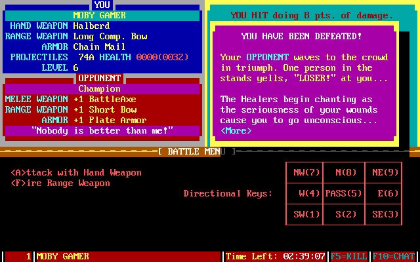Click the N(8) direction cell
This screenshot has width=420, height=262.
(x=344, y=172)
